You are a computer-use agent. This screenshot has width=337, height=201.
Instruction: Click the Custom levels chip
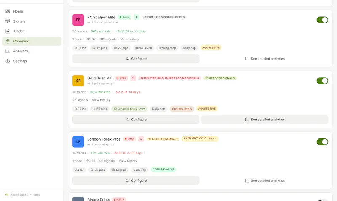point(182,109)
